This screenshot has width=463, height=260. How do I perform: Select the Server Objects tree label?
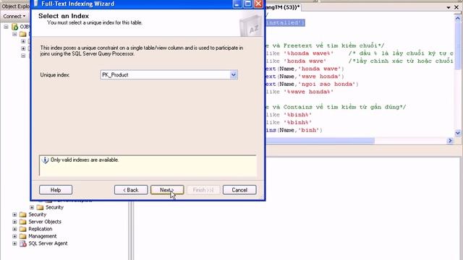tap(45, 222)
